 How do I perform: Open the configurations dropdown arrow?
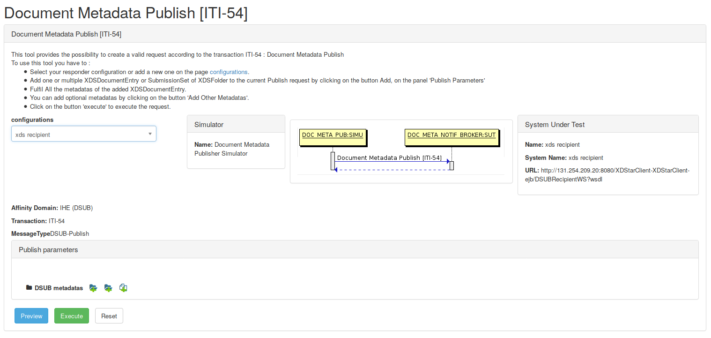[x=150, y=134]
